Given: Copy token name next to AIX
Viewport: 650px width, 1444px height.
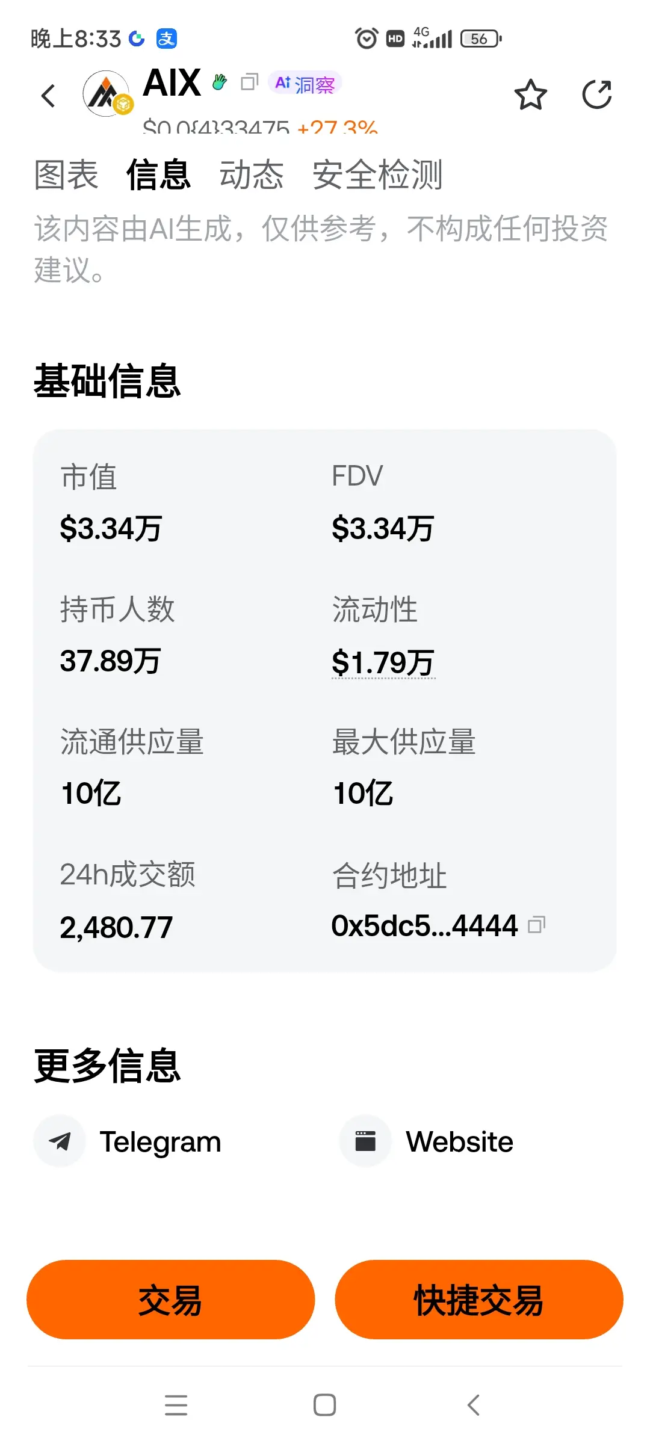Looking at the screenshot, I should [249, 82].
